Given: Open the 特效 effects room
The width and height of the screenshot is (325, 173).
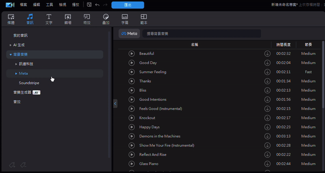Looking at the screenshot, I should (87, 19).
